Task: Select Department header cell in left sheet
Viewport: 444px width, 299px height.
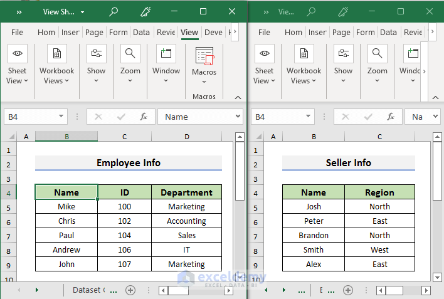Action: (187, 192)
